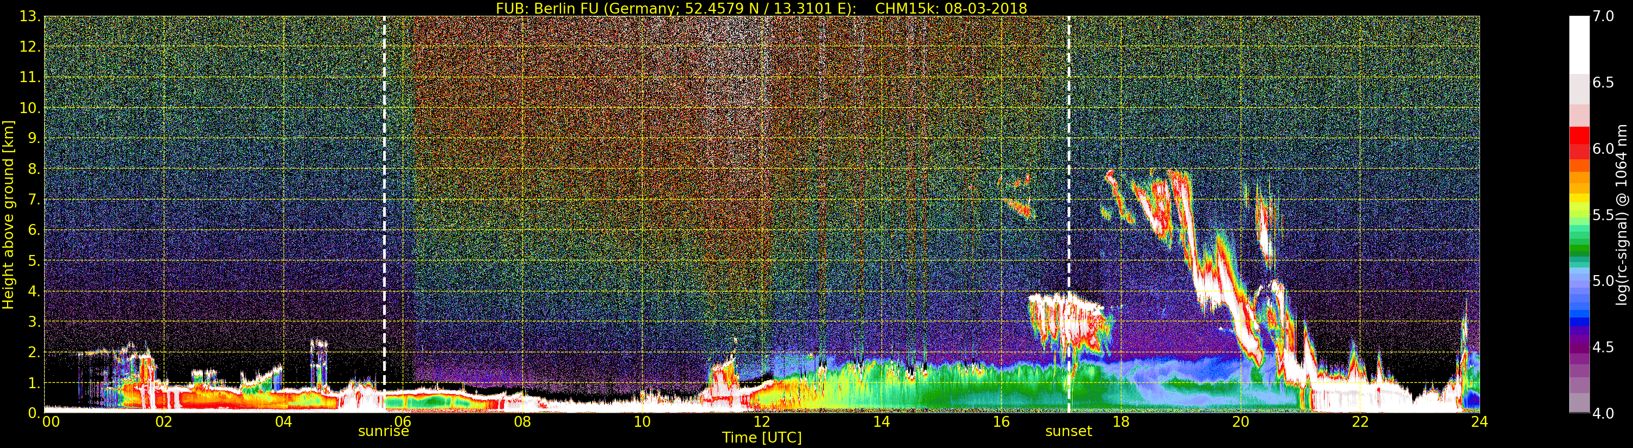Click the "Time [UTC]" axis label
Screen dimensions: 1633x448
click(762, 437)
